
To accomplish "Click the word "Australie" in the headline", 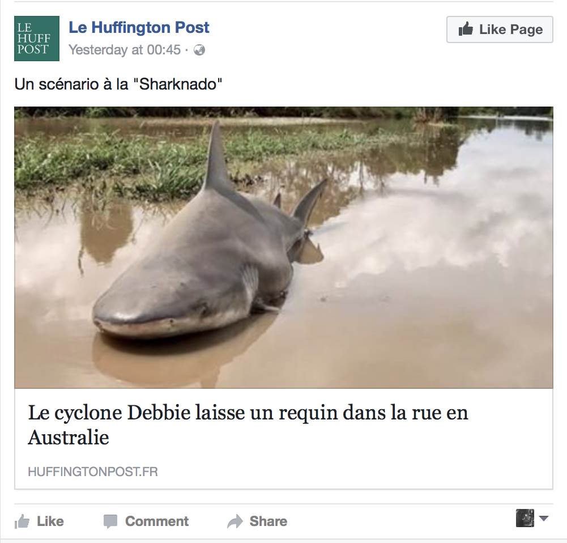I will tap(69, 438).
